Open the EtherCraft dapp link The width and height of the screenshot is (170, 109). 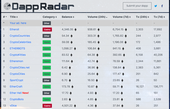click(16, 86)
